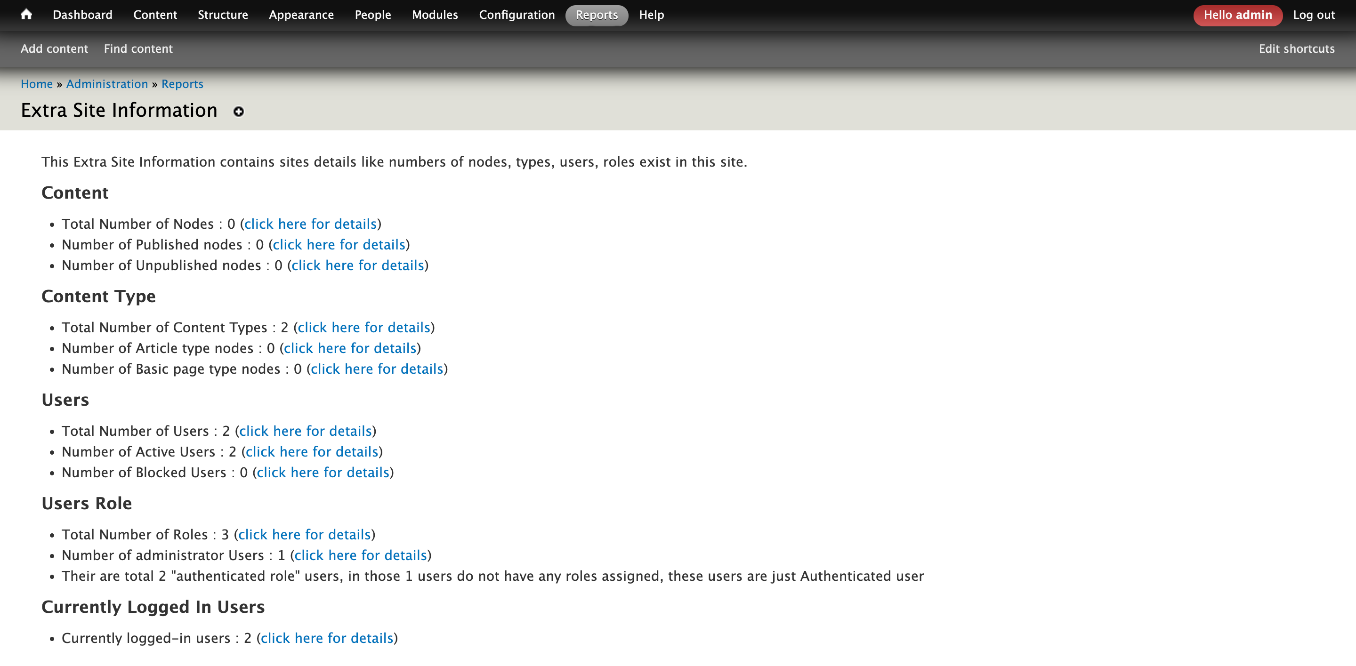This screenshot has width=1356, height=666.
Task: Click the Add content shortcut
Action: [x=54, y=48]
